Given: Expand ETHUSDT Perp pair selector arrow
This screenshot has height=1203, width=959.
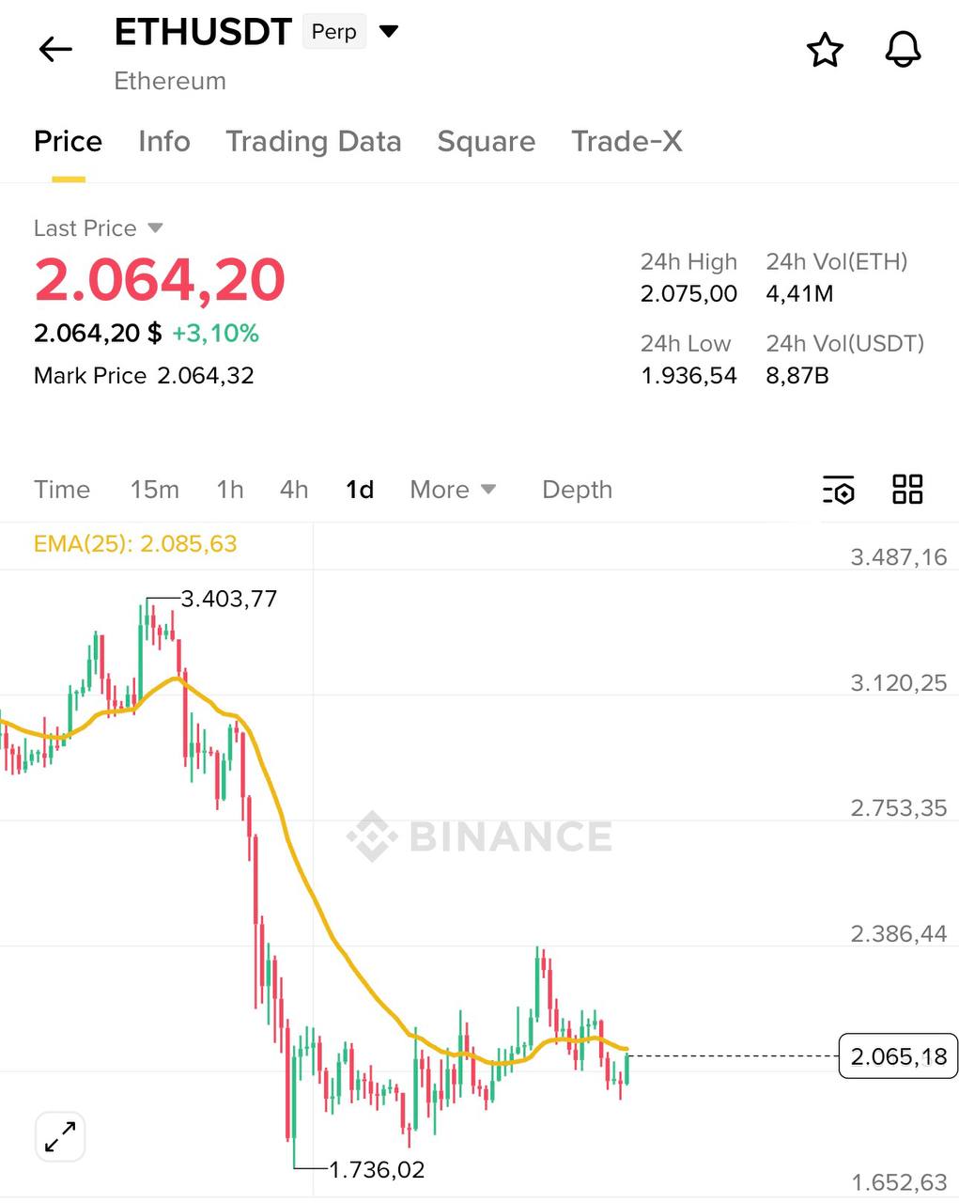Looking at the screenshot, I should (389, 32).
